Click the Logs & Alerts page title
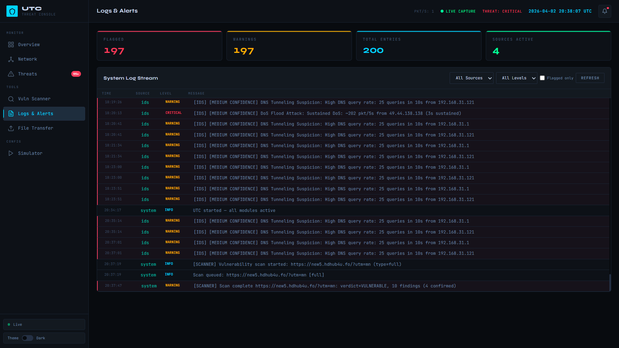619x348 pixels. coord(117,11)
